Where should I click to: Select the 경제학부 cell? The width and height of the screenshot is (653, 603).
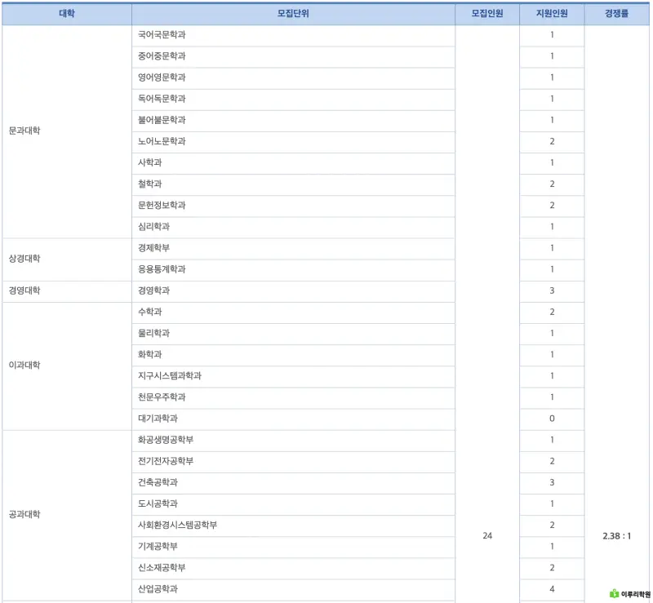(293, 248)
